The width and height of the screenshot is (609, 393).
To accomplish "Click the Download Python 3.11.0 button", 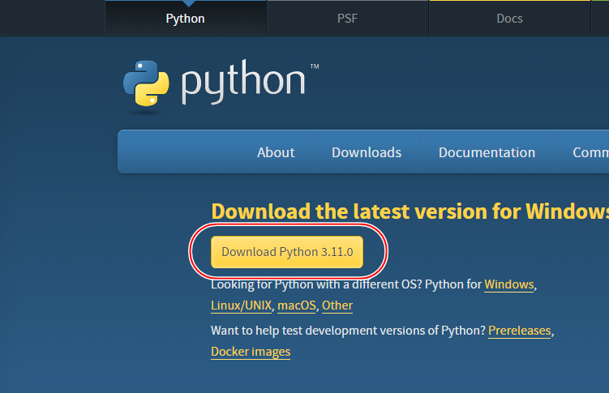I will click(x=287, y=252).
